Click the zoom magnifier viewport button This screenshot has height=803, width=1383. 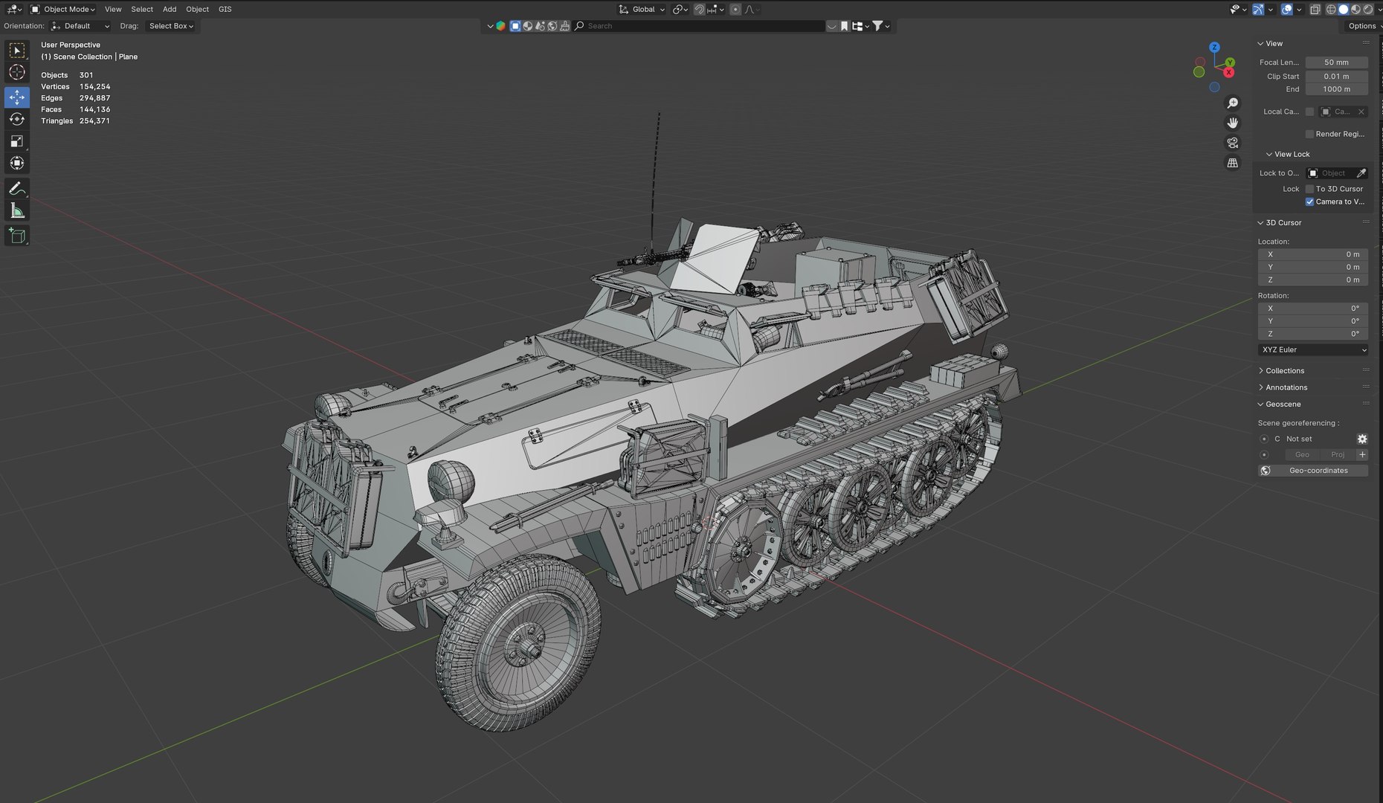pos(1233,103)
